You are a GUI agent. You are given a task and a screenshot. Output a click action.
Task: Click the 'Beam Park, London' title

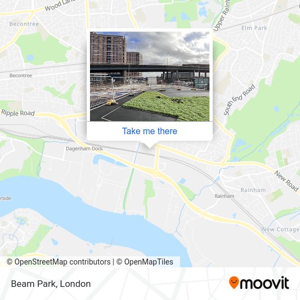pos(51,284)
